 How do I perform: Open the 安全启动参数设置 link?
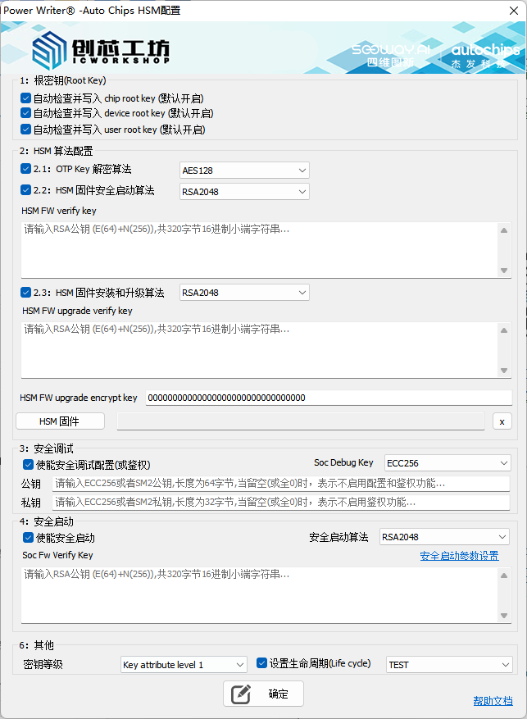click(x=459, y=556)
